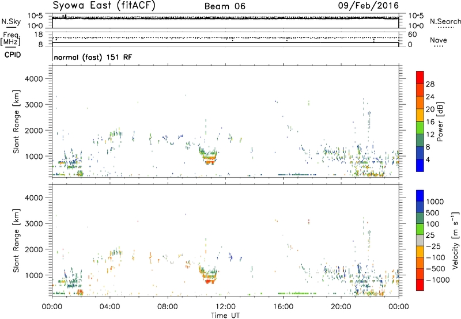The image size is (461, 319).
Task: Select the "Time UT" axis title
Action: (x=225, y=316)
